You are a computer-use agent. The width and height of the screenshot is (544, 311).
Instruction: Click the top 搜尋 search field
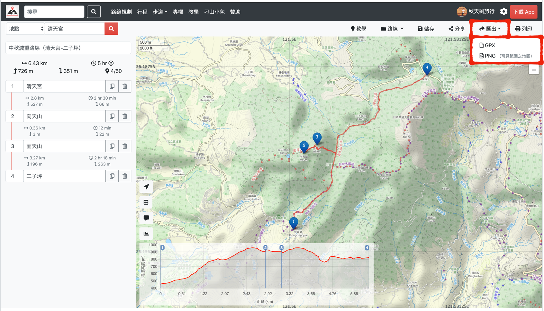(54, 12)
